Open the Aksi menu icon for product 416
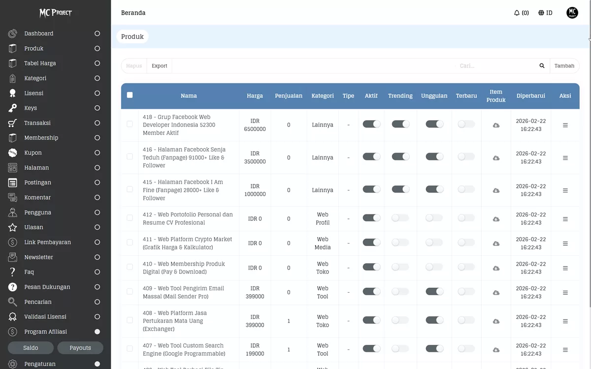Image resolution: width=591 pixels, height=369 pixels. (564, 157)
